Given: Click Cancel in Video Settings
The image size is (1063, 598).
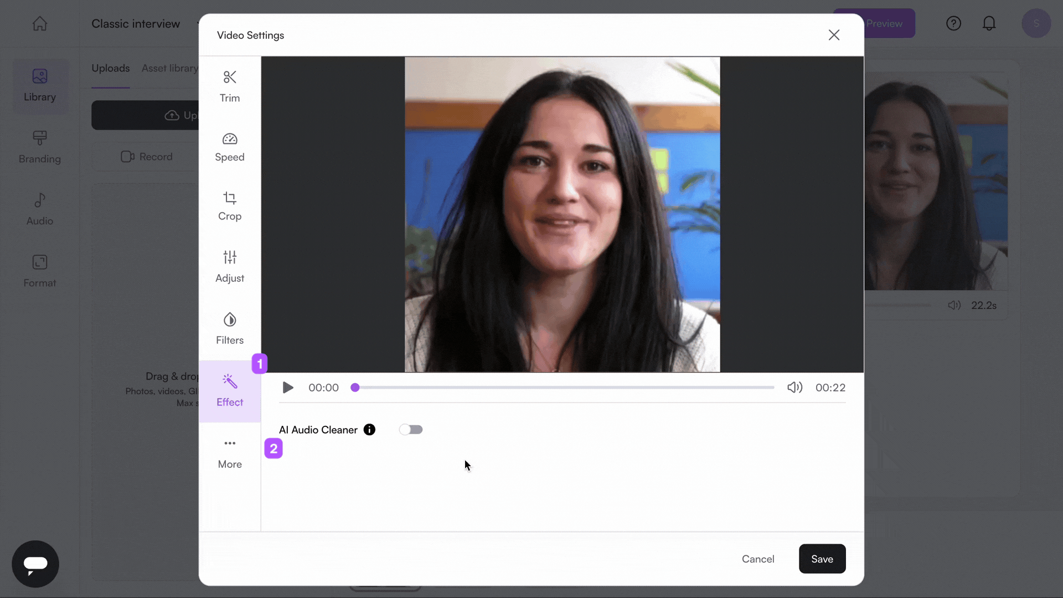Looking at the screenshot, I should (x=758, y=559).
